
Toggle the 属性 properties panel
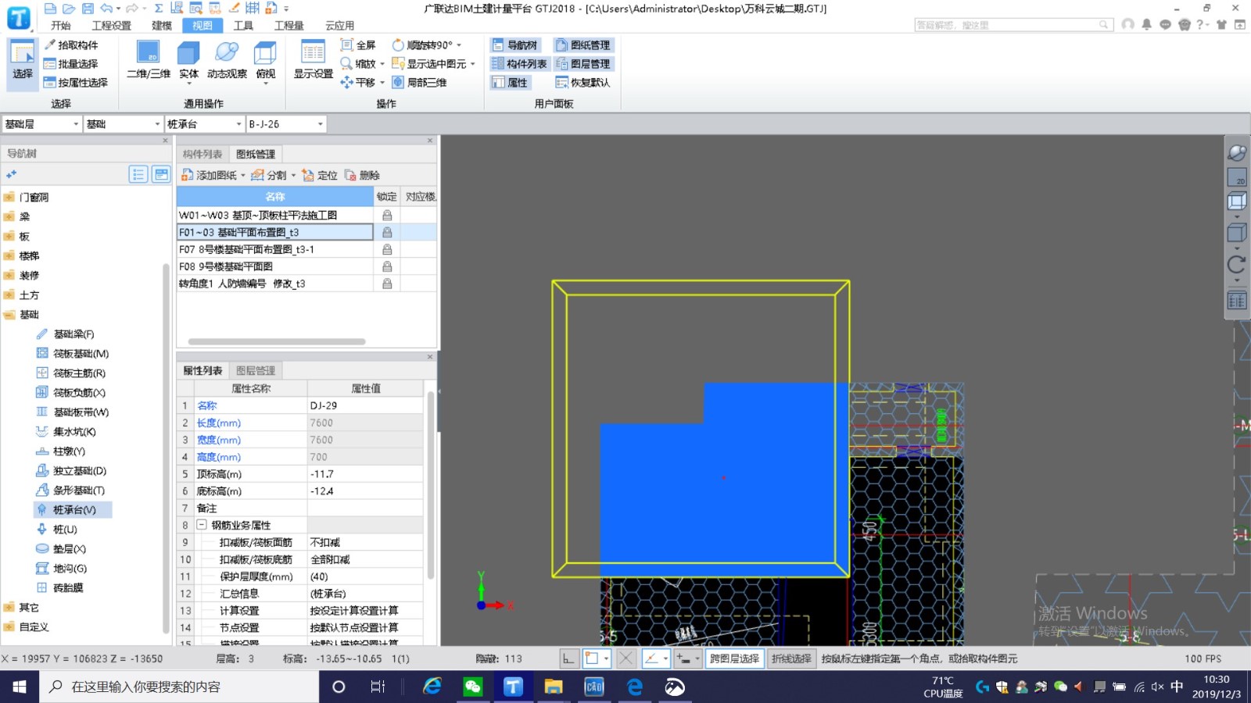(510, 83)
